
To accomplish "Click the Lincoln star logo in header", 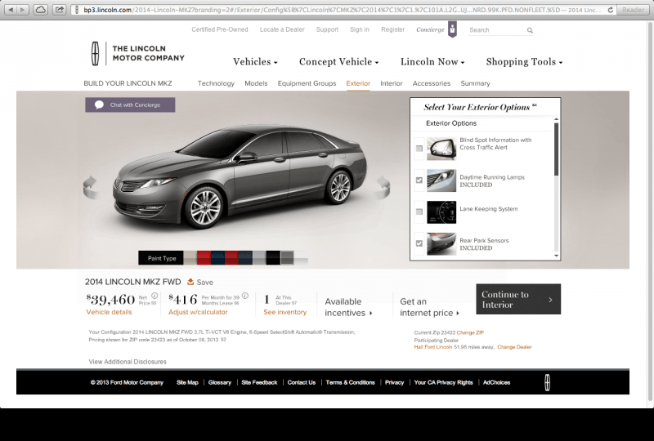I will [x=95, y=53].
